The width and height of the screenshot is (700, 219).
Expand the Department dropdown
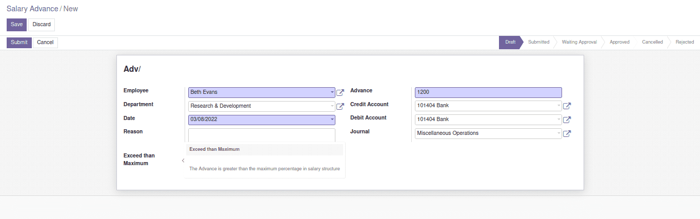[x=332, y=106]
